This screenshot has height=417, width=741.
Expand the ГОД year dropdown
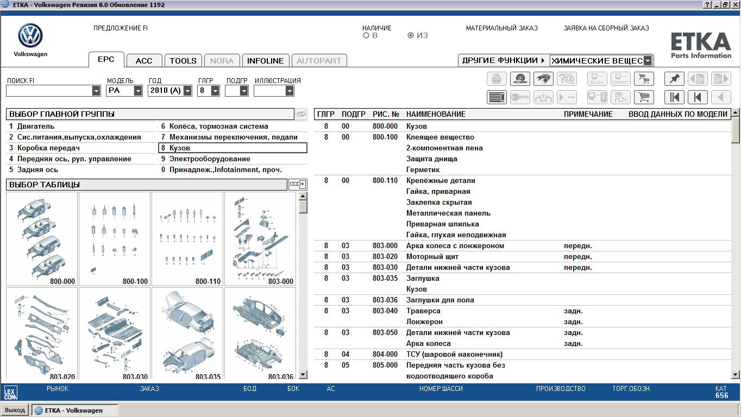(x=187, y=91)
